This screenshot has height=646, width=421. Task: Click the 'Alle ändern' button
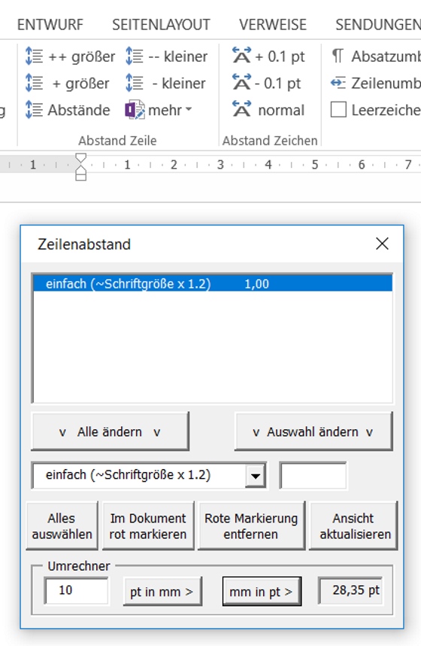pyautogui.click(x=110, y=431)
